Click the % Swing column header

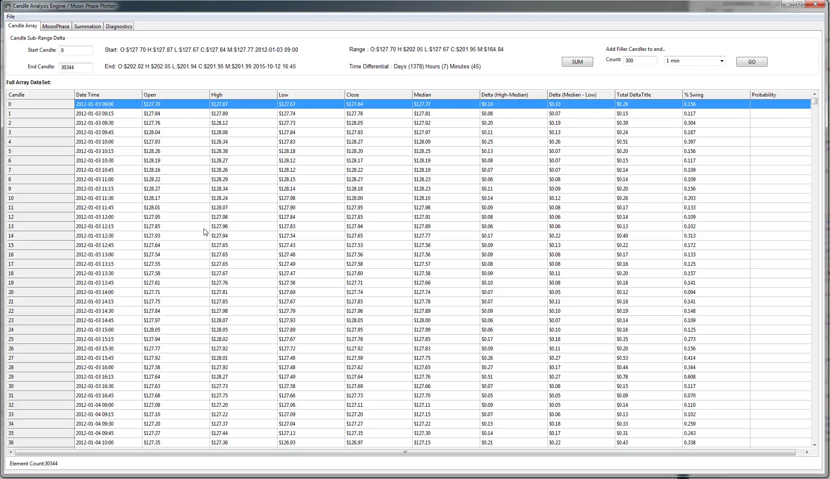(x=715, y=94)
